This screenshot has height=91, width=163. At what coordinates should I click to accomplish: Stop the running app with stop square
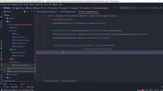click(152, 8)
